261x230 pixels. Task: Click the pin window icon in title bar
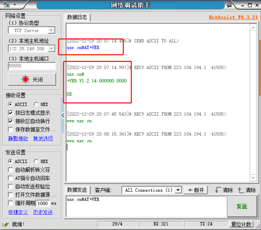(229, 5)
